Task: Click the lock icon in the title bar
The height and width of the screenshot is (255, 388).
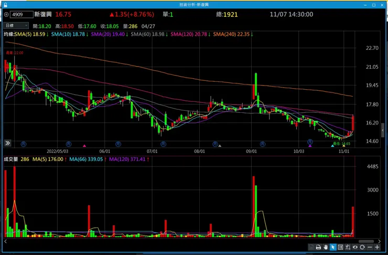Action: [x=5, y=5]
